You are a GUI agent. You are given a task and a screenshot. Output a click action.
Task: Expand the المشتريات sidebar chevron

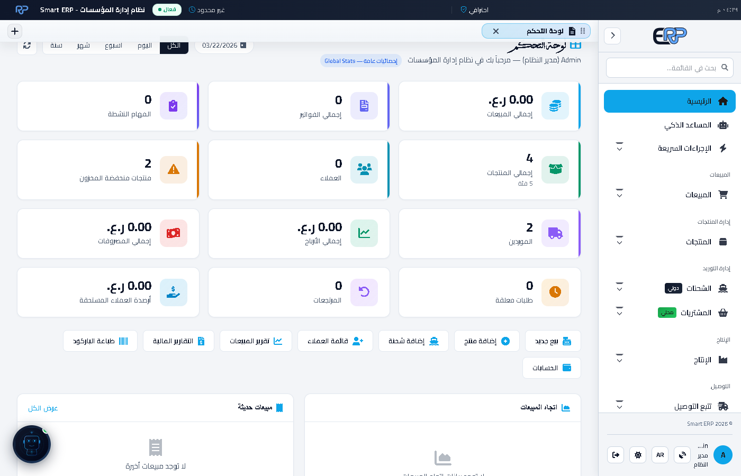pos(620,313)
